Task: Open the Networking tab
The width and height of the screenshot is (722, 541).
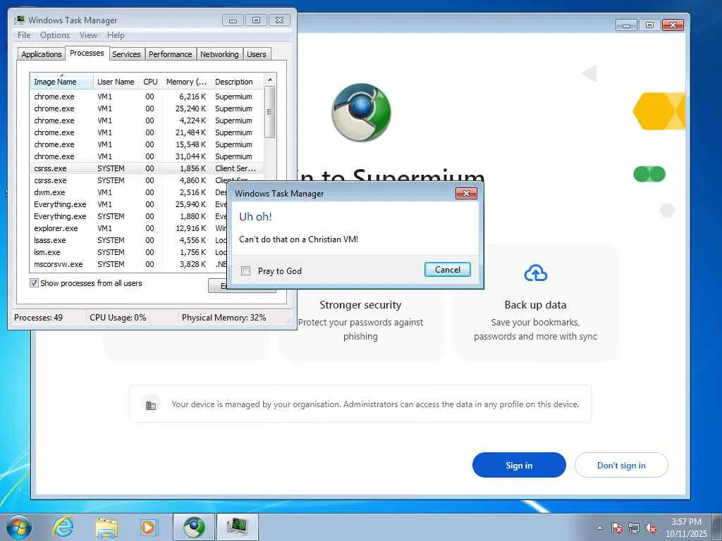Action: click(219, 54)
